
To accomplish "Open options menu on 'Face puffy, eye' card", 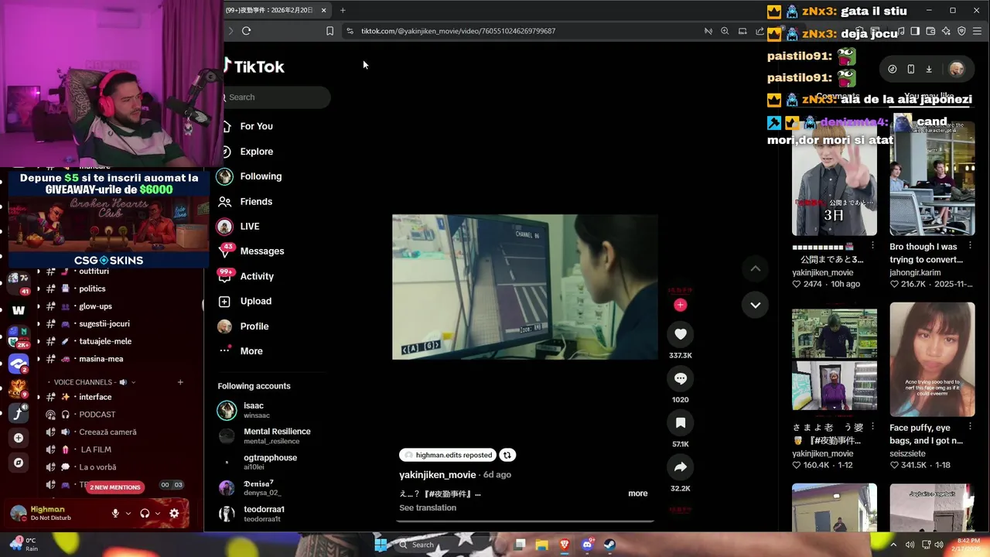I will (x=970, y=427).
